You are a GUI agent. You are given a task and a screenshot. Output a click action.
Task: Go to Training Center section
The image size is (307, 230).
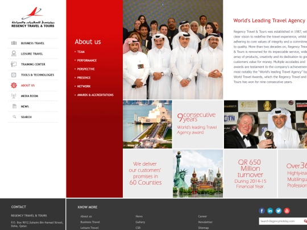pos(33,64)
